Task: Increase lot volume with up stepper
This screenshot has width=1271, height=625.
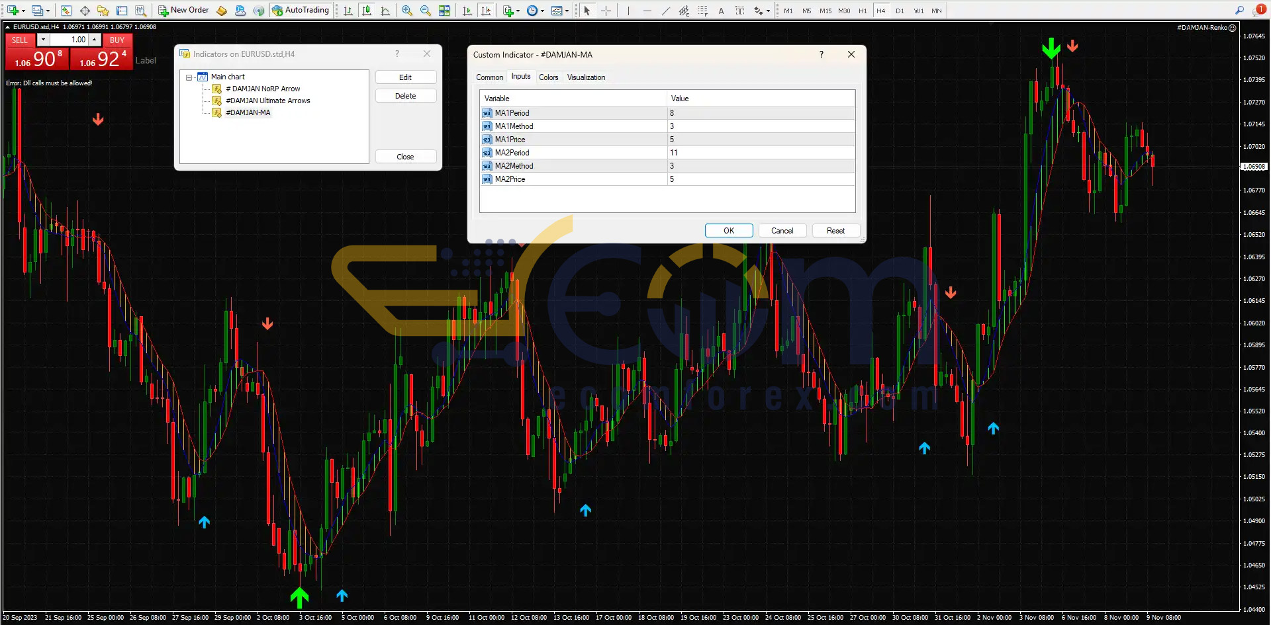Action: tap(95, 40)
